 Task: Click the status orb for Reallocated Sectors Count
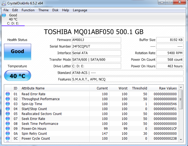[x=8, y=114]
